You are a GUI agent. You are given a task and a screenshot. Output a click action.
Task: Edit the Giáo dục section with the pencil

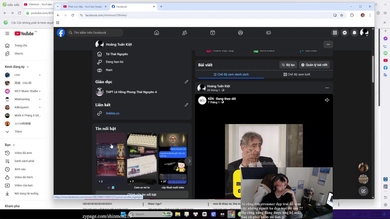point(186,82)
